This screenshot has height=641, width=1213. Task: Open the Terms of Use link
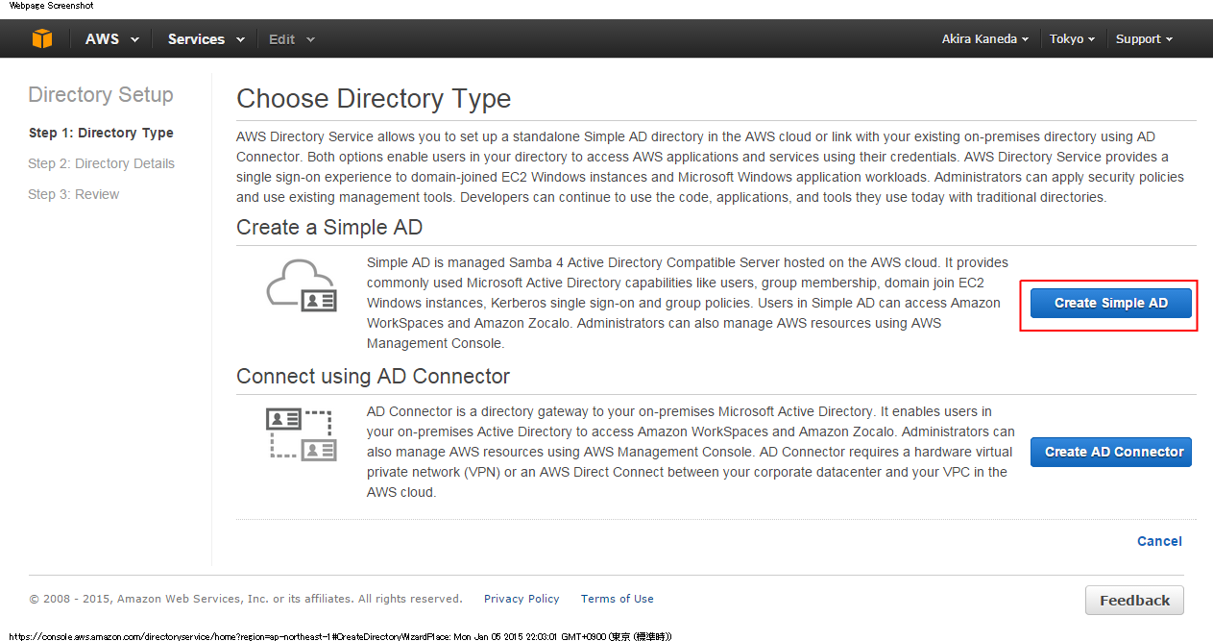pyautogui.click(x=617, y=599)
